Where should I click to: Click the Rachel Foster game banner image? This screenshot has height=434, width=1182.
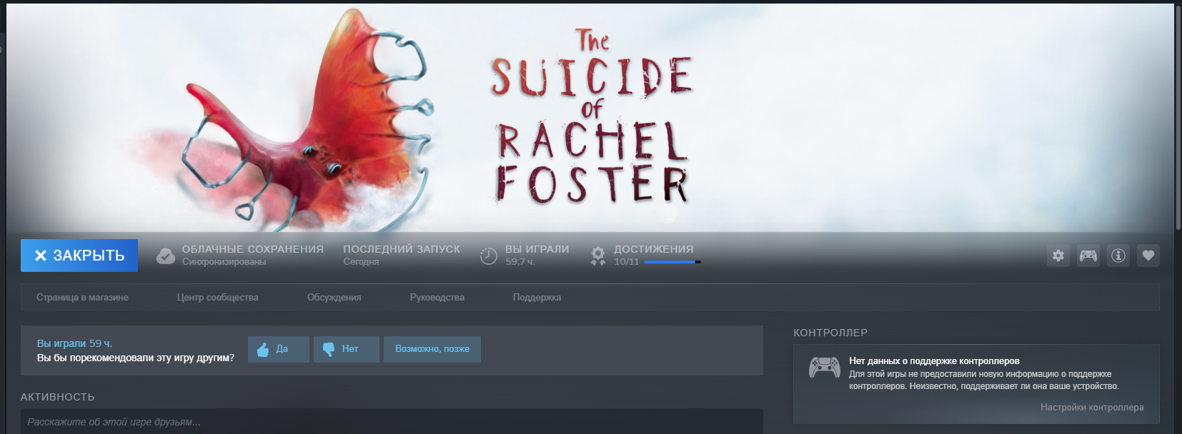[590, 118]
